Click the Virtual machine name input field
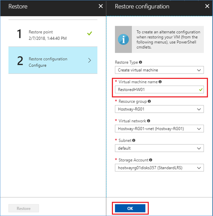Viewport: 213px width, 216px height. (159, 90)
